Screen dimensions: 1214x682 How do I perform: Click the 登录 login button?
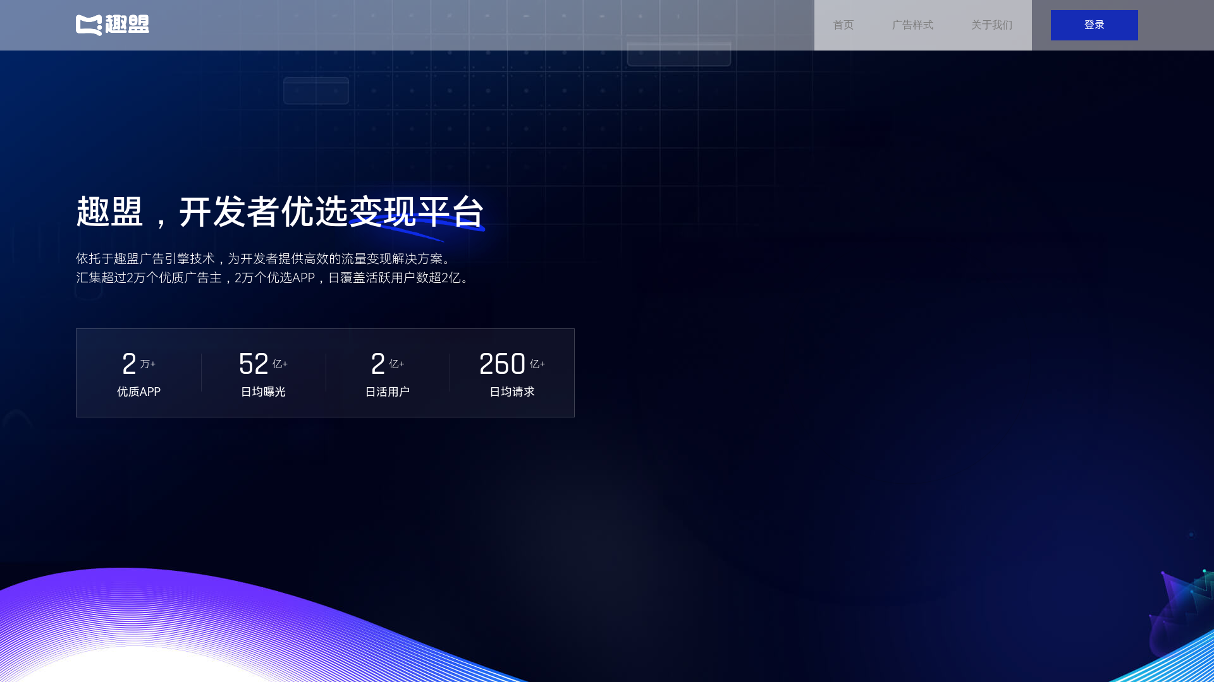pyautogui.click(x=1094, y=25)
